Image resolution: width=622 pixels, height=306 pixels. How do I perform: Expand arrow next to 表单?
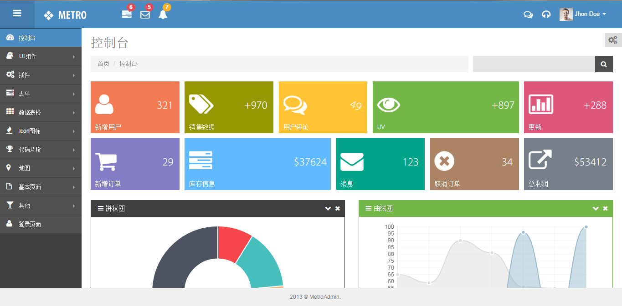[73, 94]
